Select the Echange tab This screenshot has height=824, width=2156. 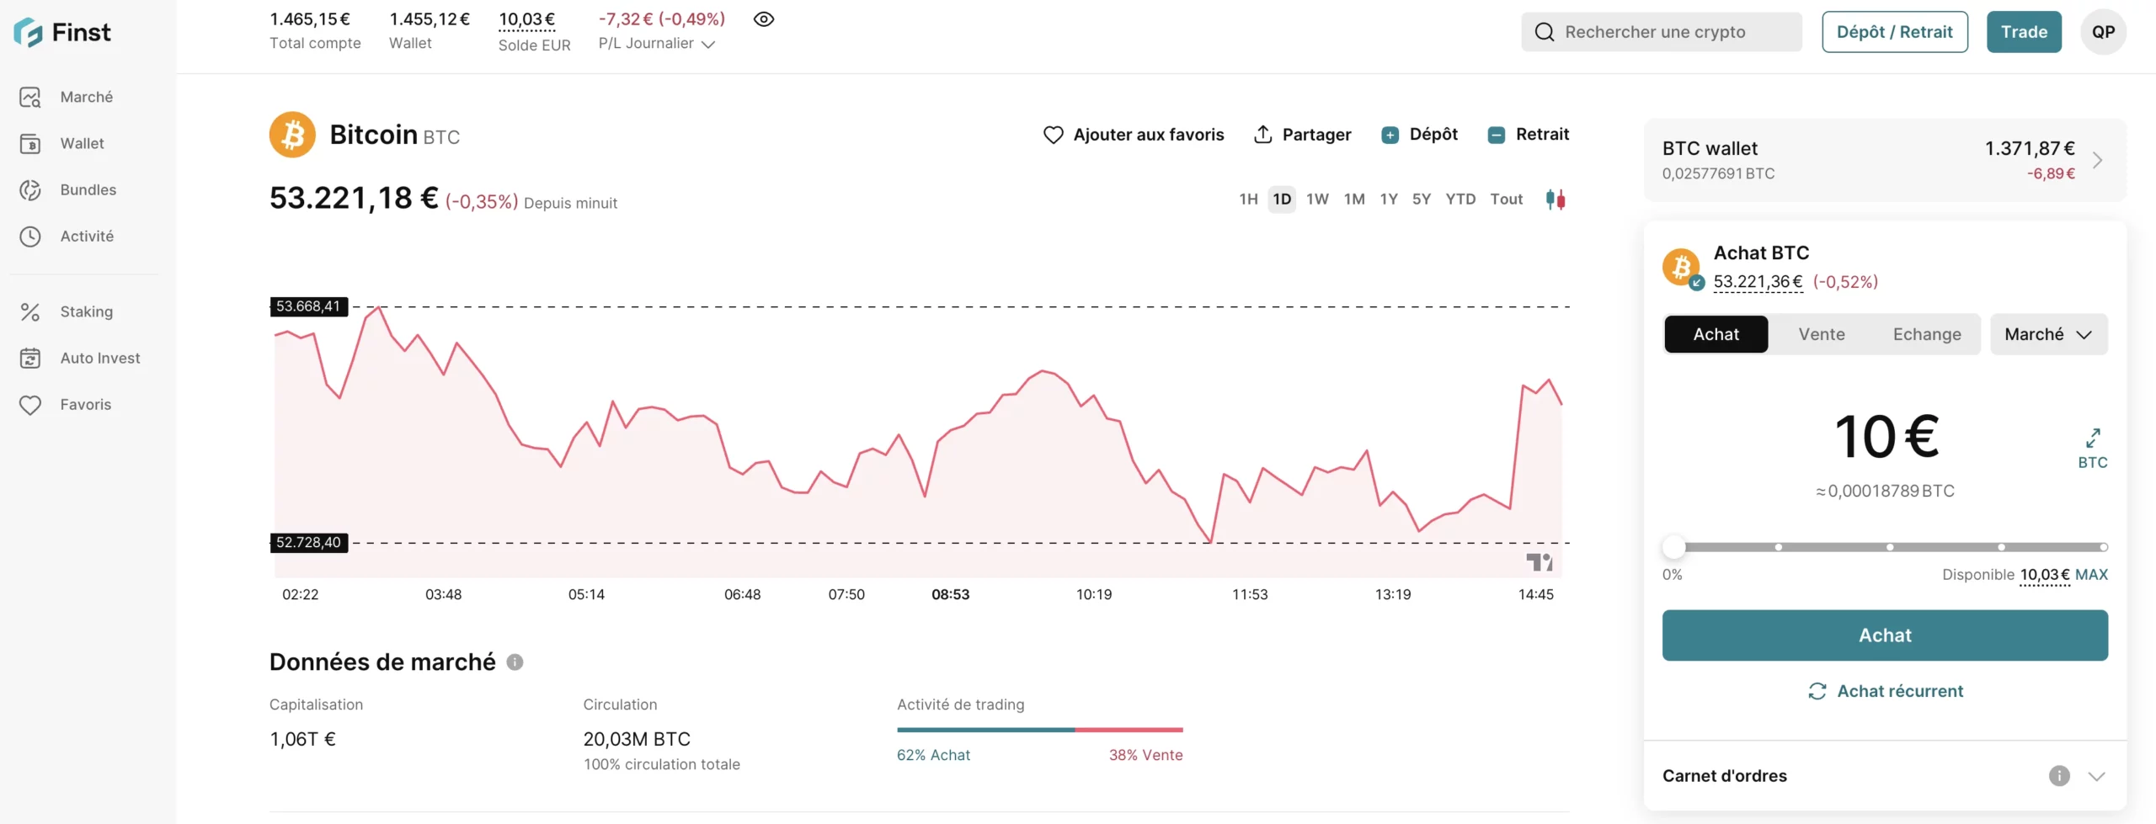tap(1927, 334)
